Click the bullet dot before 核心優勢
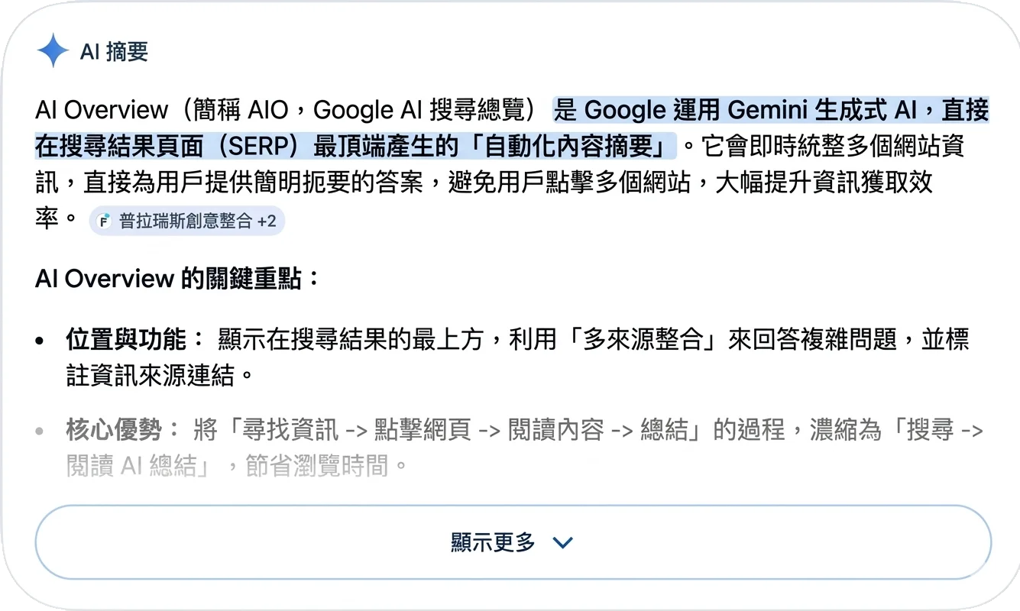Image resolution: width=1020 pixels, height=611 pixels. click(40, 432)
